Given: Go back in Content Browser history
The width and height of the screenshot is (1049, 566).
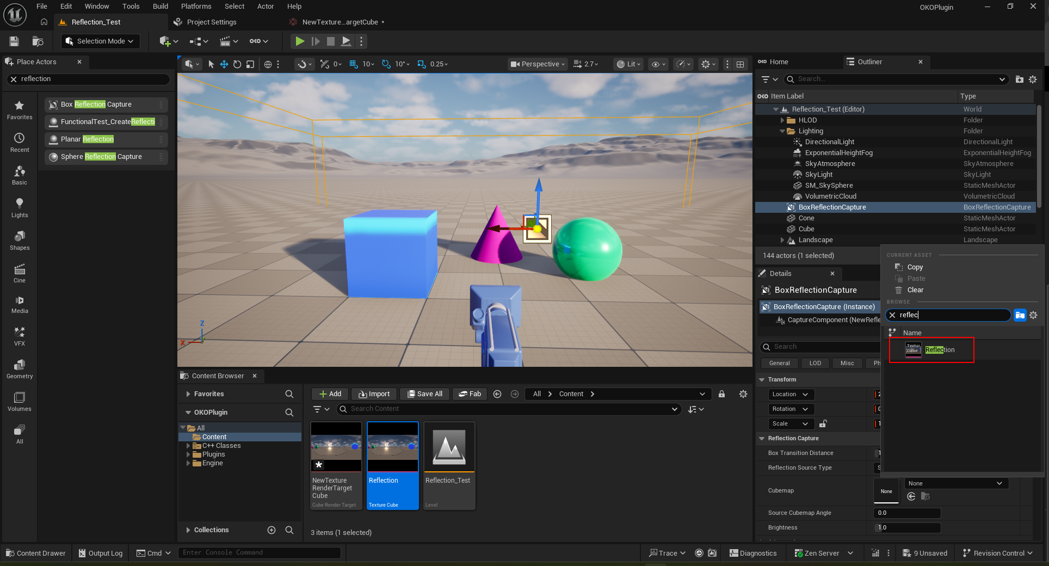Looking at the screenshot, I should click(497, 394).
